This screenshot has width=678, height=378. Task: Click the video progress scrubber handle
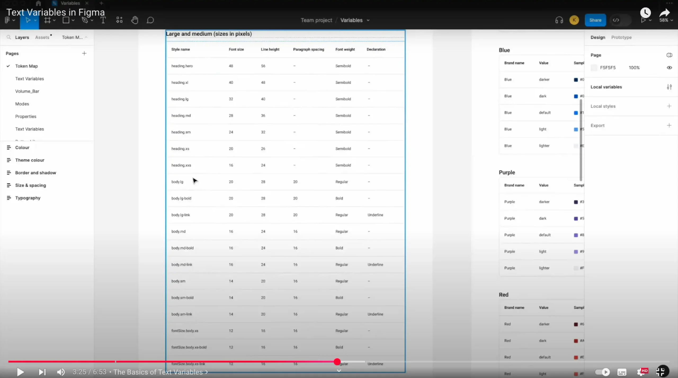click(x=337, y=362)
